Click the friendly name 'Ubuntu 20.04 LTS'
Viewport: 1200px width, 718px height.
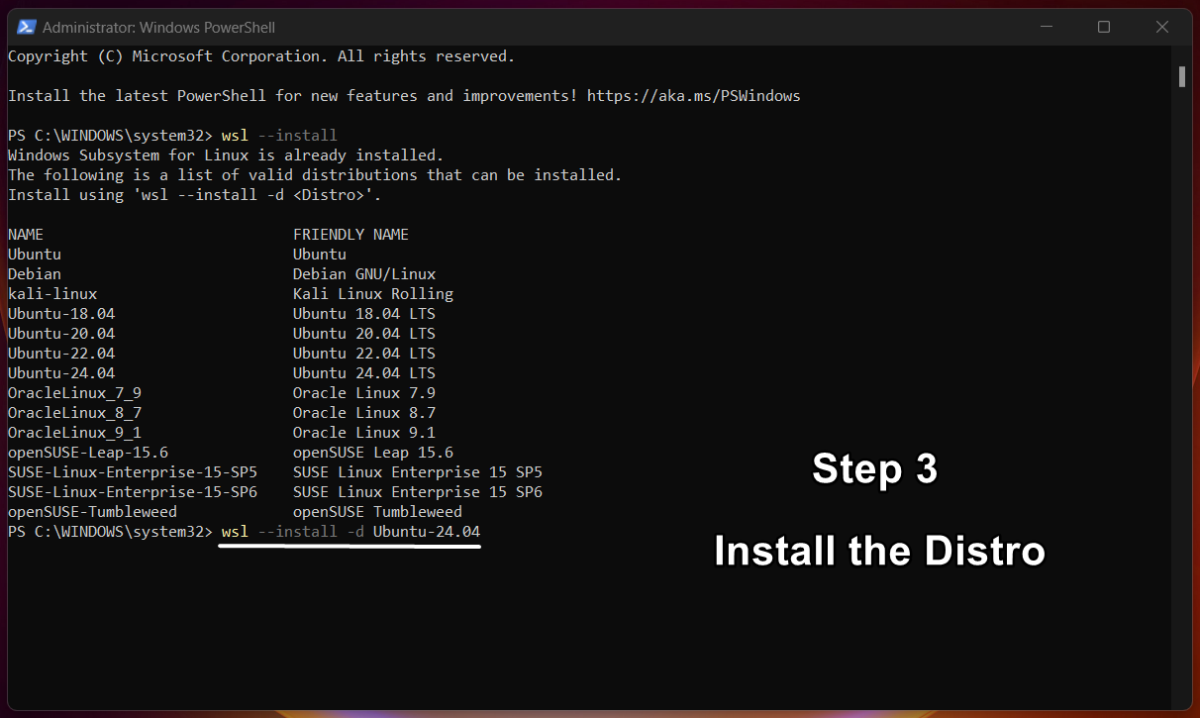(x=364, y=334)
